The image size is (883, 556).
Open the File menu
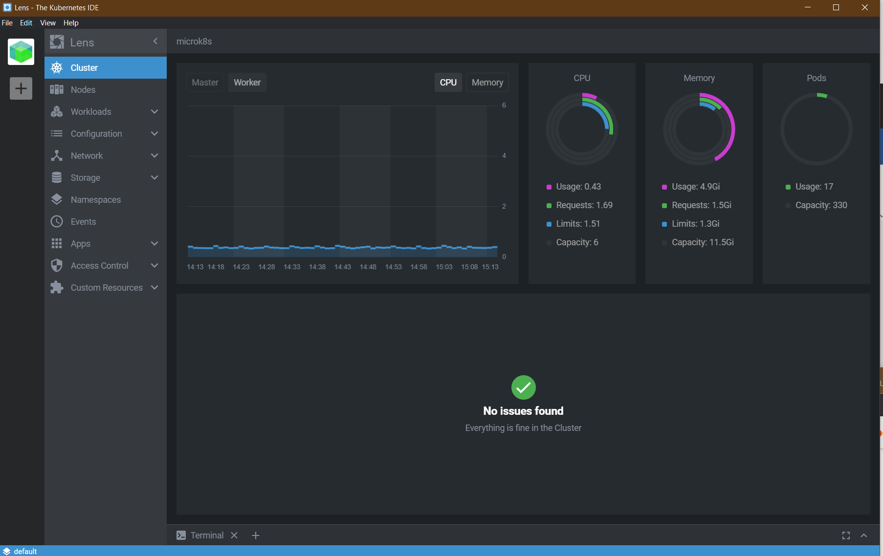point(7,22)
